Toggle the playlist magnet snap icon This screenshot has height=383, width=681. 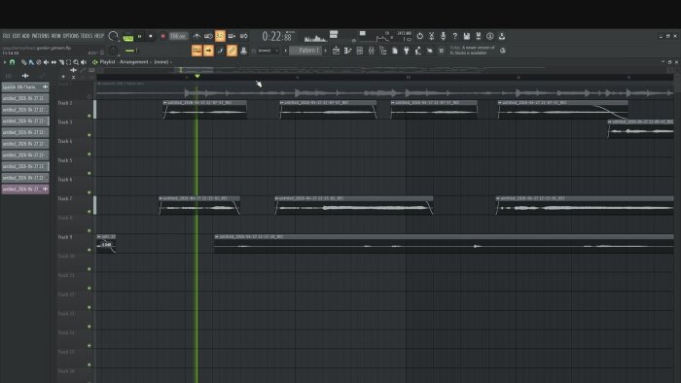pos(12,62)
